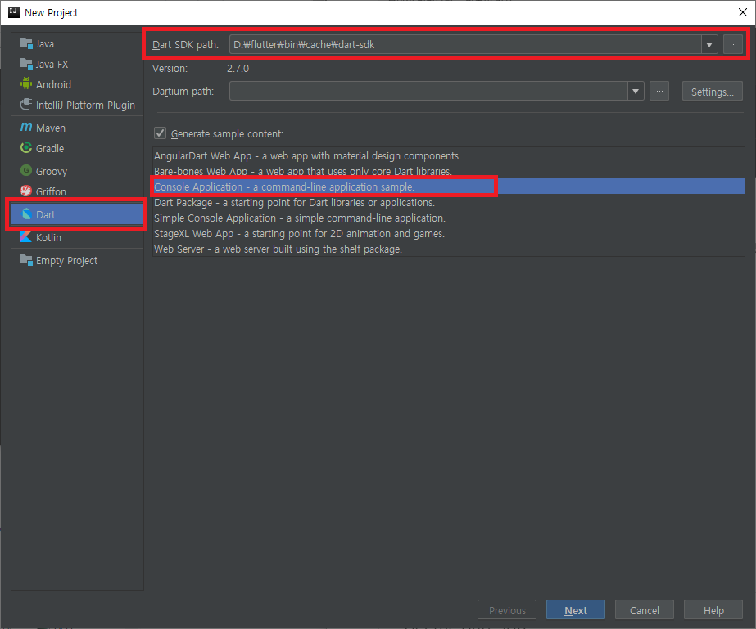Click the Empty Project label

[66, 261]
